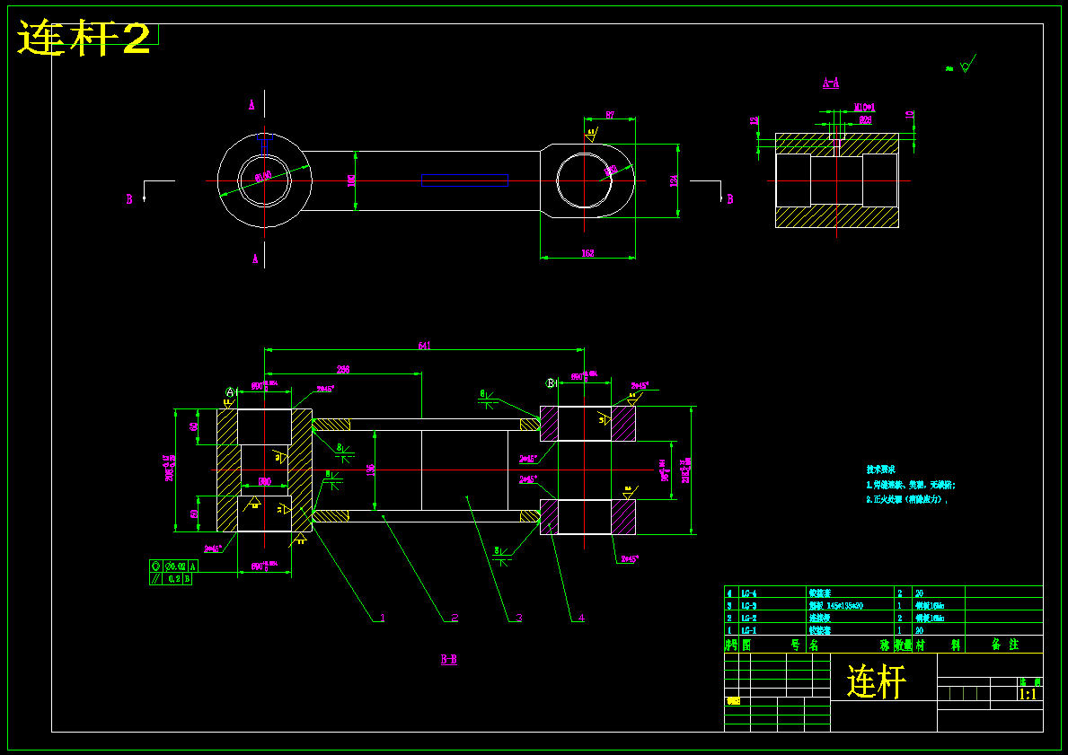Click the '135' vertical dimension in section
The width and height of the screenshot is (1068, 755).
(371, 470)
